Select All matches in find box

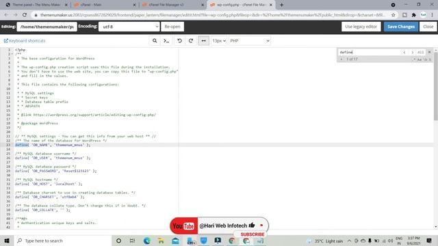click(x=421, y=52)
